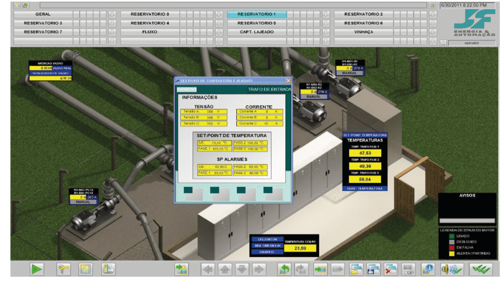Open the DISJUNTOR button
This screenshot has height=283, width=503.
pyautogui.click(x=267, y=239)
